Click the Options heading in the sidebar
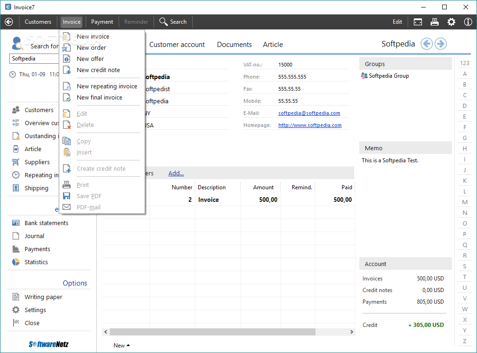Image resolution: width=477 pixels, height=353 pixels. point(75,283)
